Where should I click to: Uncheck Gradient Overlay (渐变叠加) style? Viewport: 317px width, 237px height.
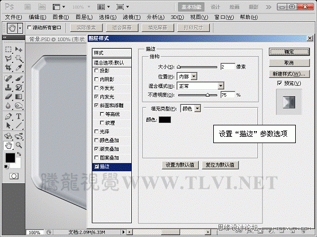96,149
